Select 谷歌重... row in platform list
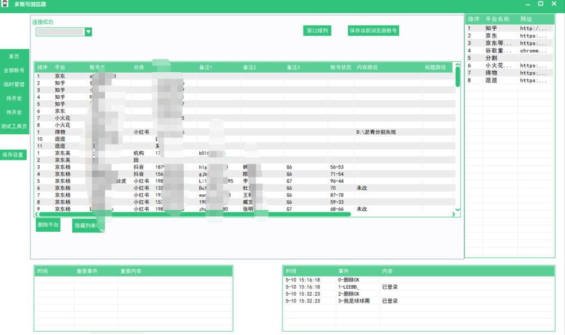The height and width of the screenshot is (335, 565). coord(509,51)
